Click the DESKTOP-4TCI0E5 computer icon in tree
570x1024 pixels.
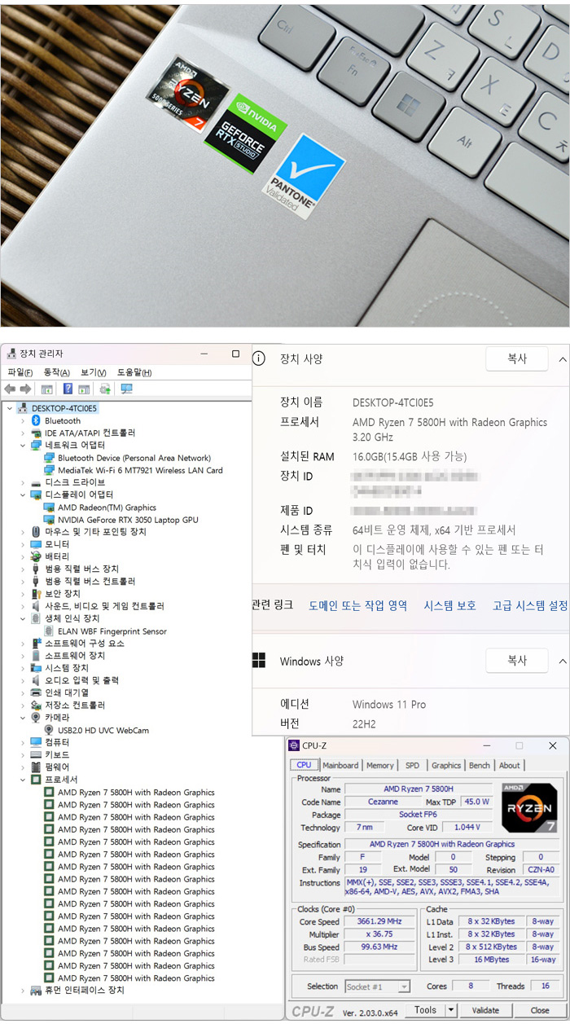(23, 408)
